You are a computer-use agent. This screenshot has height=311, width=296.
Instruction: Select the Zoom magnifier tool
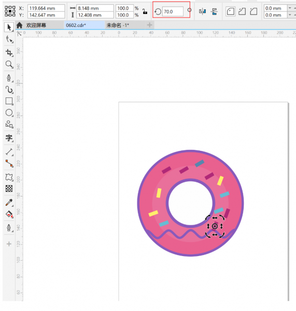pyautogui.click(x=9, y=64)
